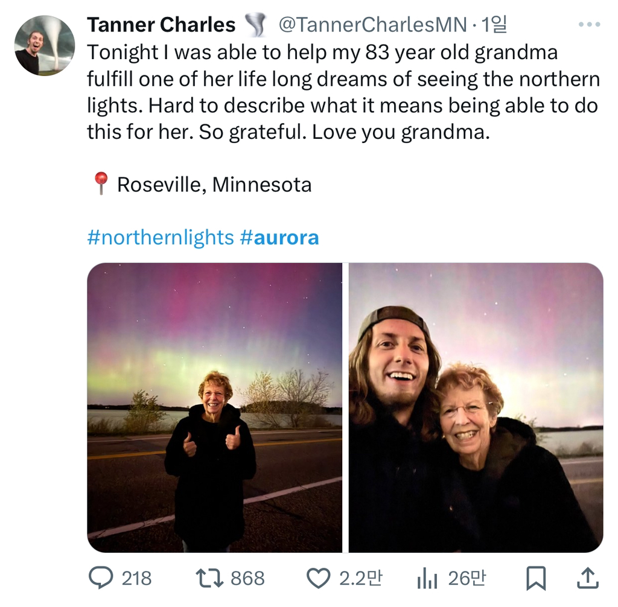Open the three-dot more options menu
Image resolution: width=618 pixels, height=607 pixels.
point(589,25)
